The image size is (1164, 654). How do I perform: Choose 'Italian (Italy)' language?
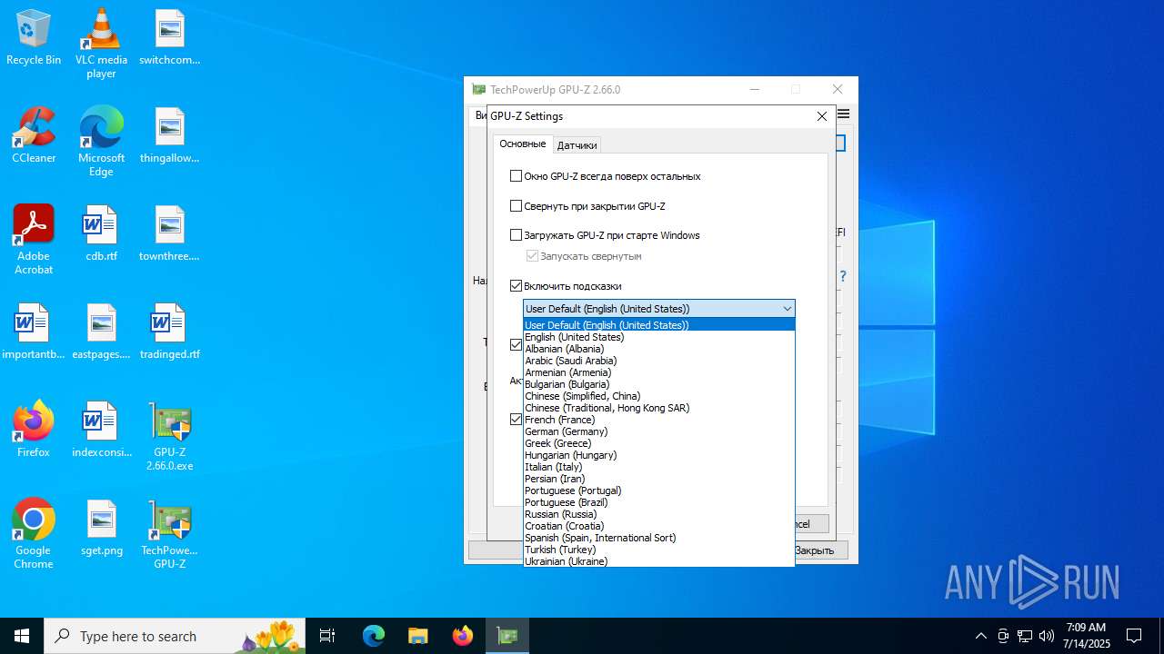click(659, 467)
